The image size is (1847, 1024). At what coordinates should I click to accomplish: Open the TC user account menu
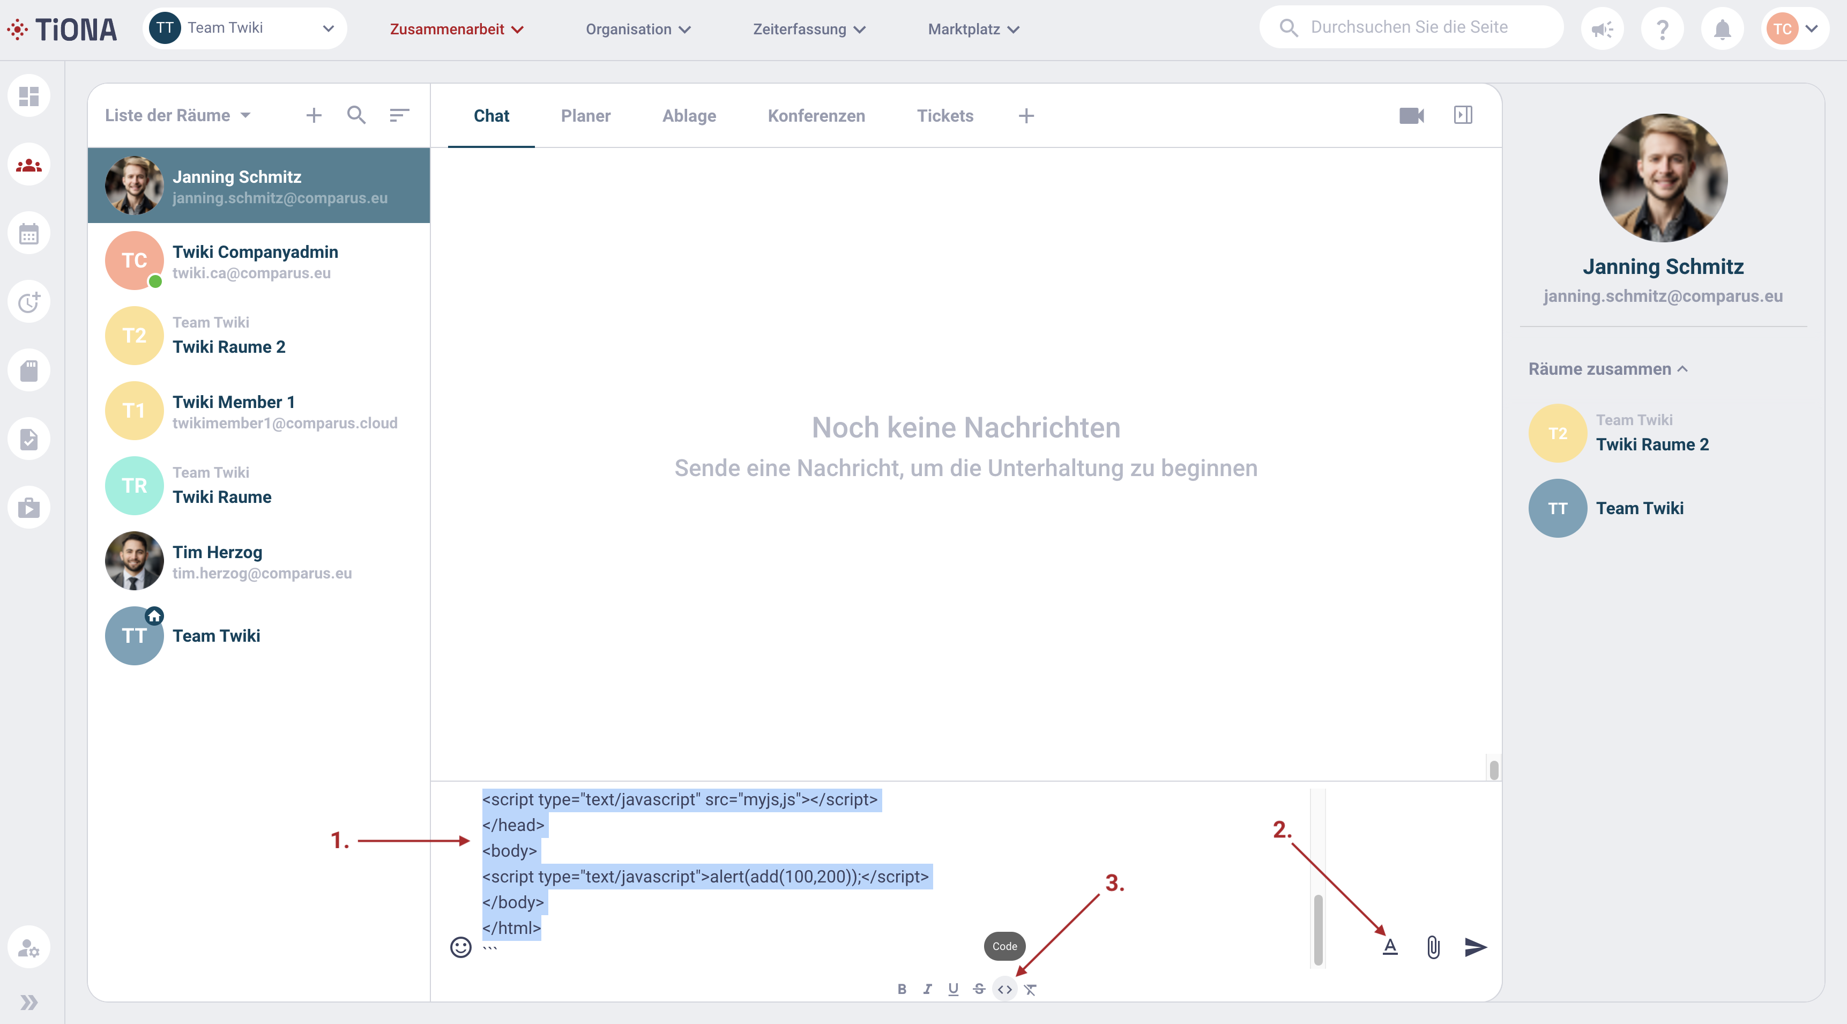coord(1794,29)
